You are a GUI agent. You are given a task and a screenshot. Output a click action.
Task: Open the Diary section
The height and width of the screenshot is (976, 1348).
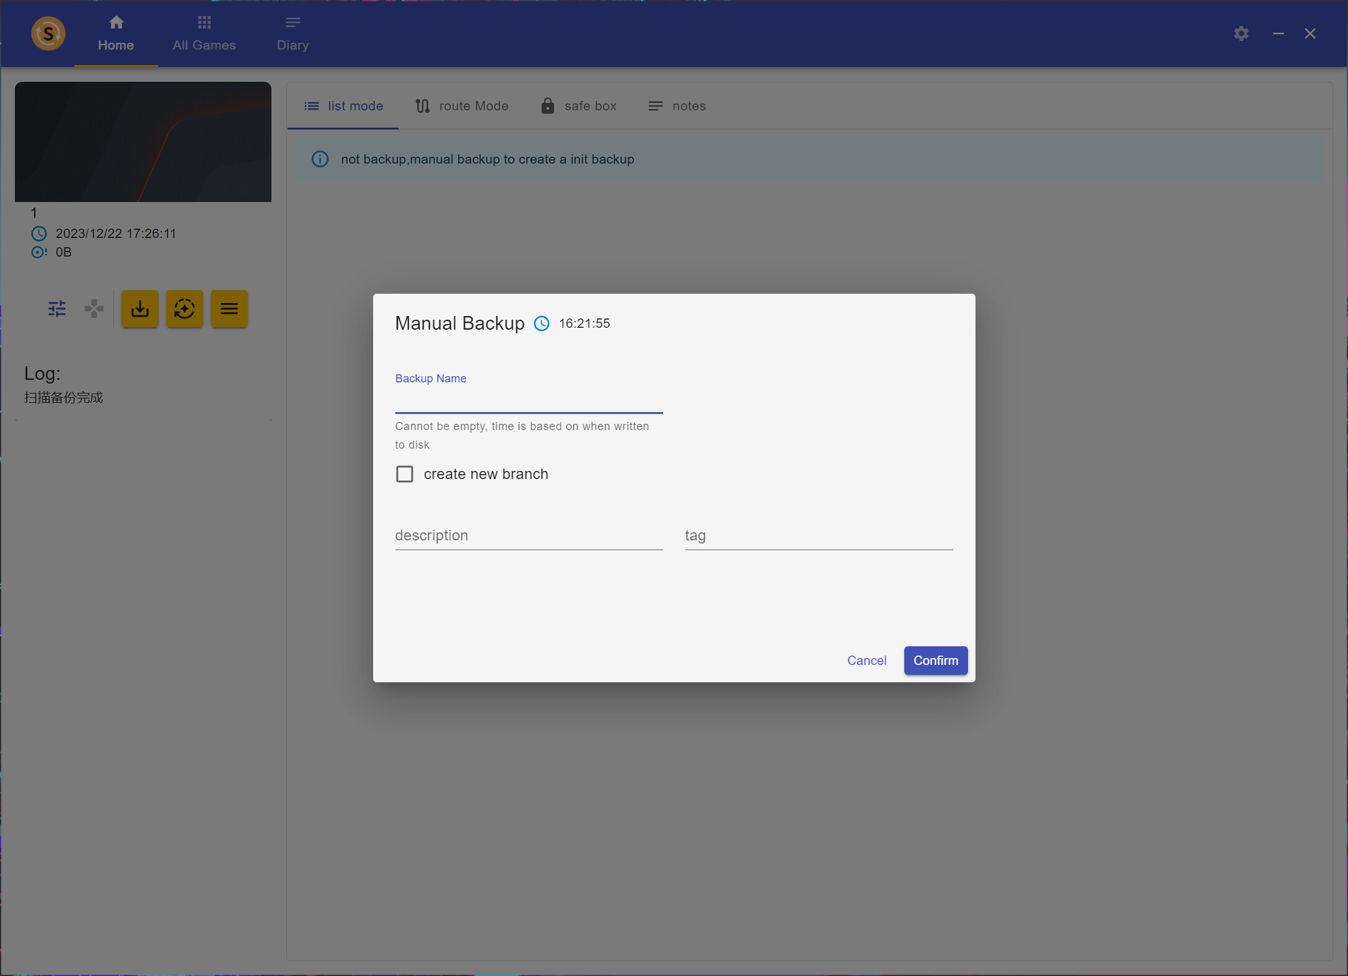tap(292, 34)
